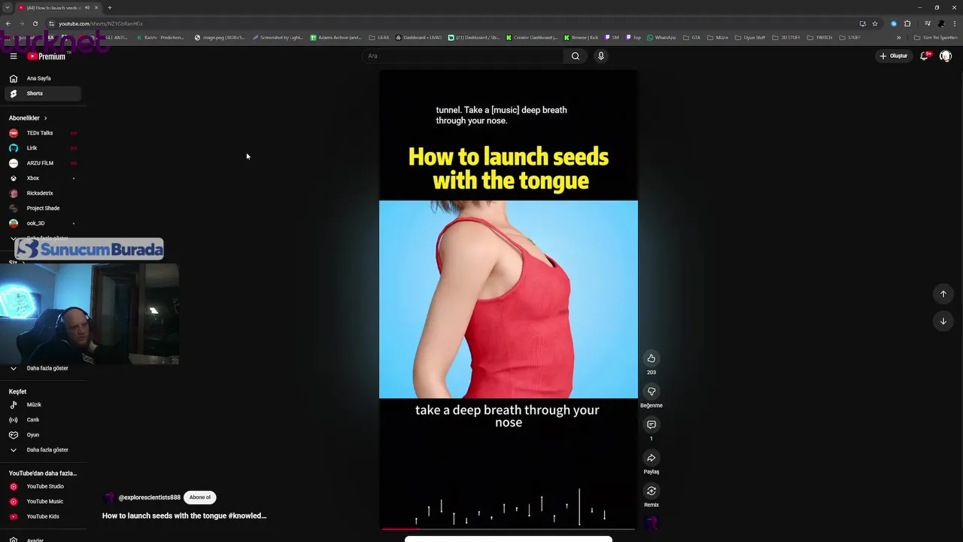The width and height of the screenshot is (963, 542).
Task: Open the Browse | Kick bookmark
Action: pos(581,38)
